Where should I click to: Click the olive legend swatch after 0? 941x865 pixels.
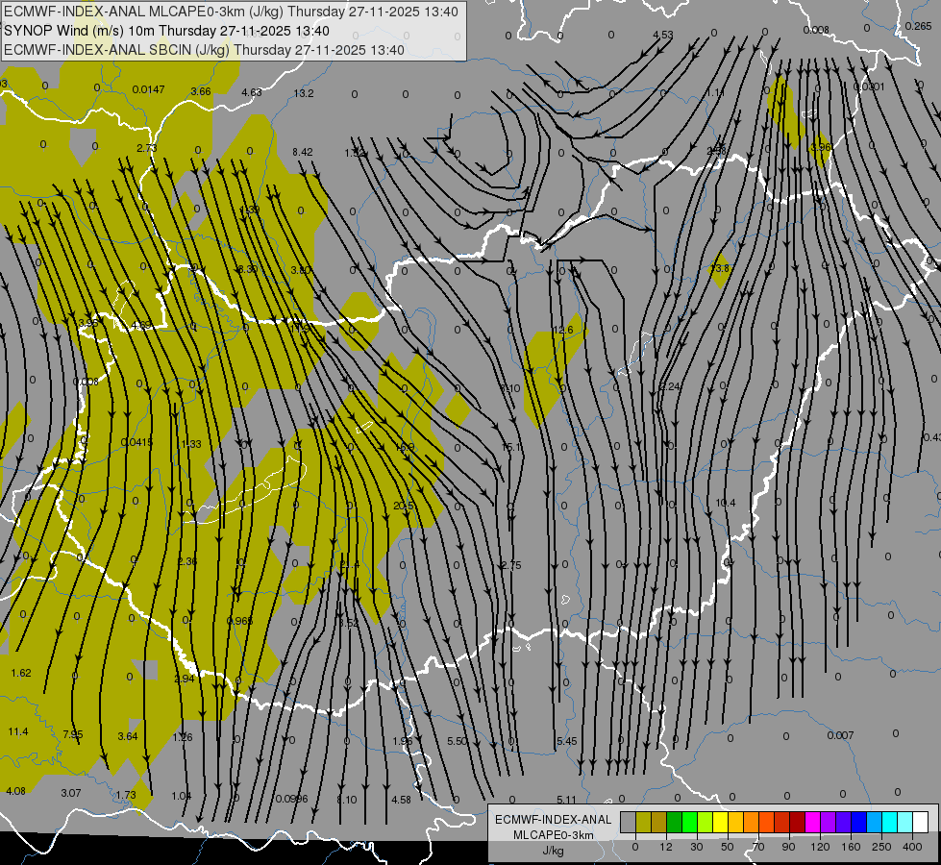click(x=643, y=823)
